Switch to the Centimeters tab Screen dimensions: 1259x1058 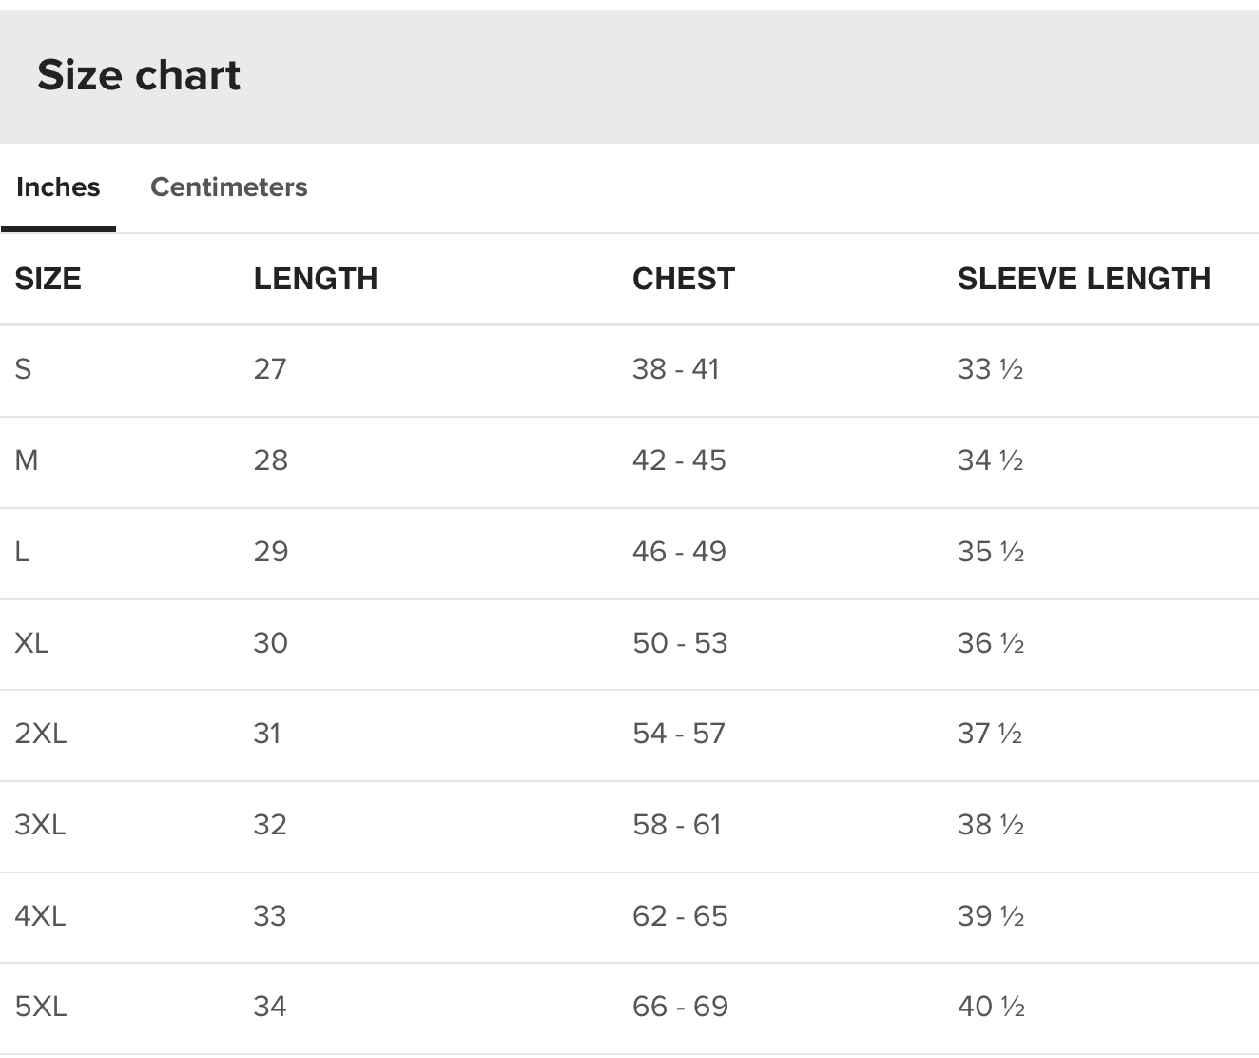coord(228,186)
